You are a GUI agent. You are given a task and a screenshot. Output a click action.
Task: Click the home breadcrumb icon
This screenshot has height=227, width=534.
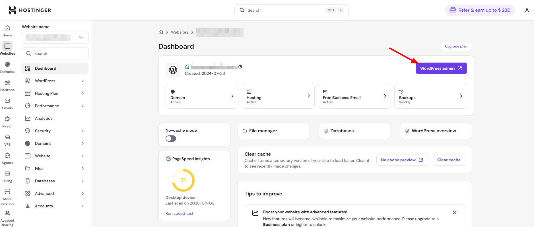pos(161,32)
